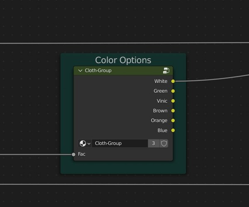
Task: Click the White output label
Action: pos(161,81)
